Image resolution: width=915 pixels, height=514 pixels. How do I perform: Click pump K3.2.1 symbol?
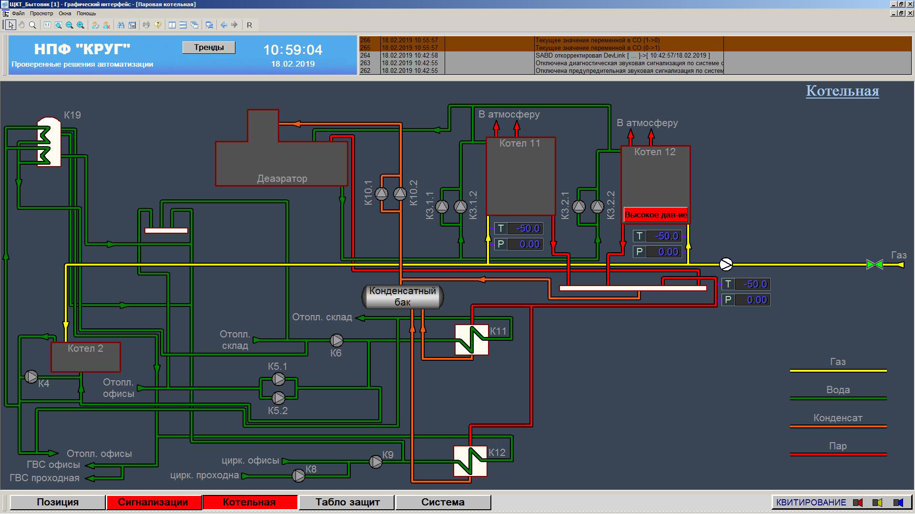(x=579, y=207)
